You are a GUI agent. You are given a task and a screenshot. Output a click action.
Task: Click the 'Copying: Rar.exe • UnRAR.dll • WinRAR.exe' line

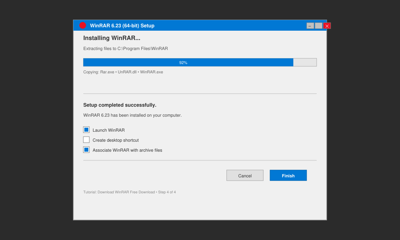pyautogui.click(x=123, y=72)
